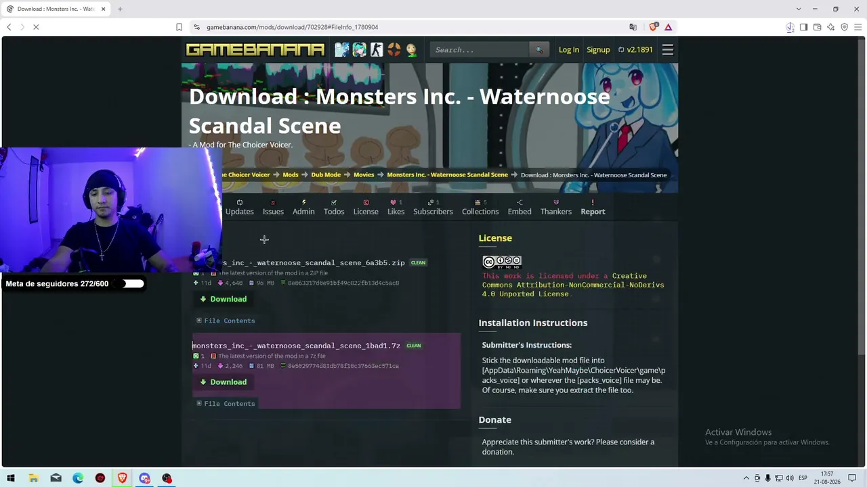Bookmark this page
This screenshot has width=867, height=487.
pyautogui.click(x=179, y=27)
